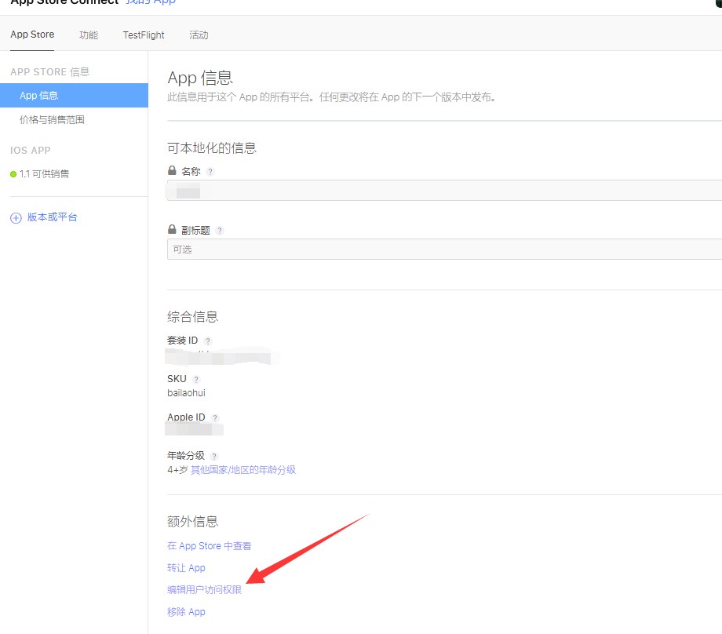722x634 pixels.
Task: Open the TestFlight tab
Action: (x=144, y=35)
